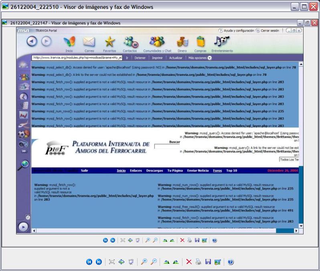Viewport: 320px width, 271px height.
Task: Open Entretenimiento music icon
Action: (x=222, y=42)
